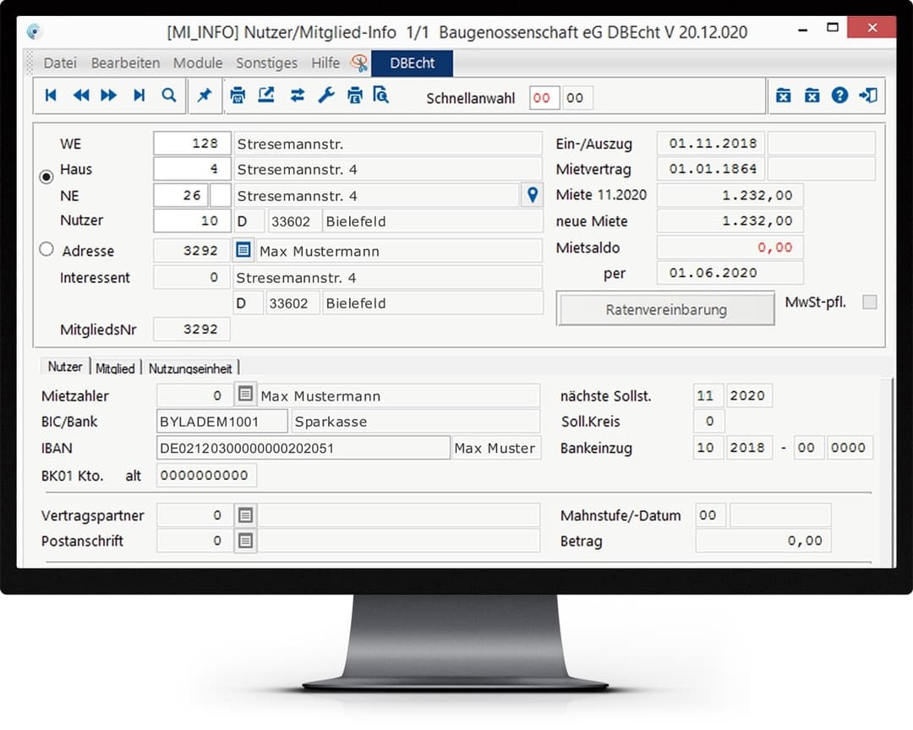Open the list icon in the Mietzahler row
The image size is (913, 730).
245,395
